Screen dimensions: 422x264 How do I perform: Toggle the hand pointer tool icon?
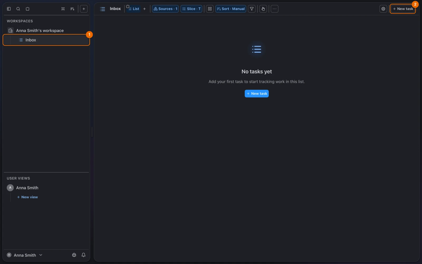point(263,9)
